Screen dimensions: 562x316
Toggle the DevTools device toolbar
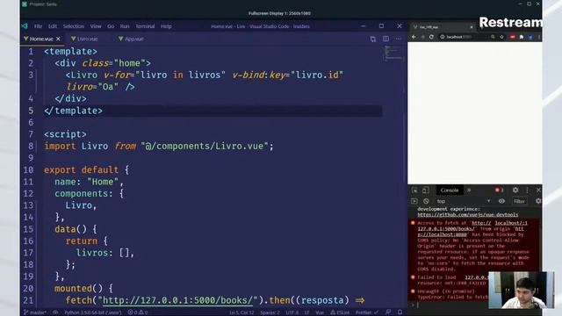pyautogui.click(x=425, y=190)
